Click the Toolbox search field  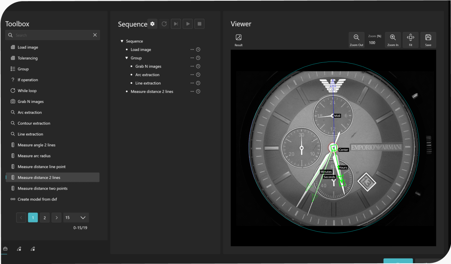[x=53, y=35]
